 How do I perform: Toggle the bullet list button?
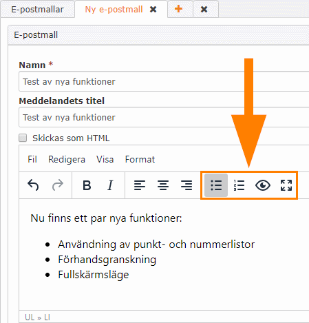[x=216, y=185]
